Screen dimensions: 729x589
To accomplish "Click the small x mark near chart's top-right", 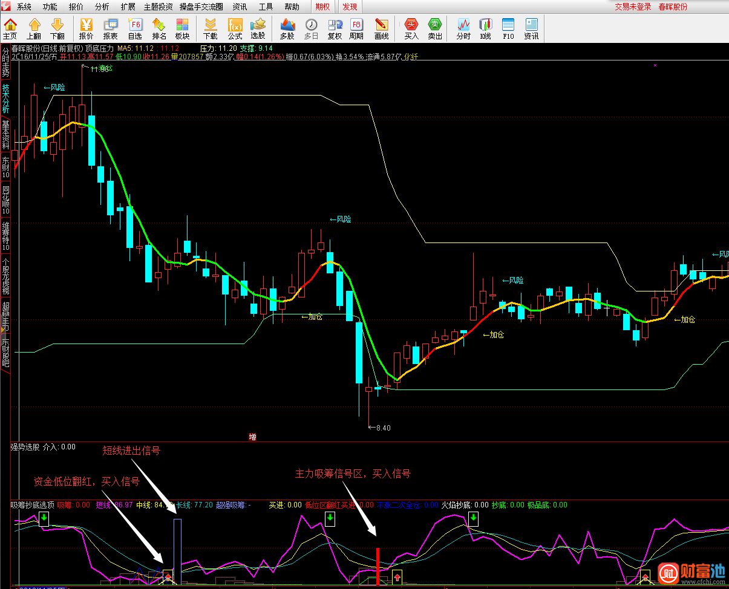I will pos(655,65).
